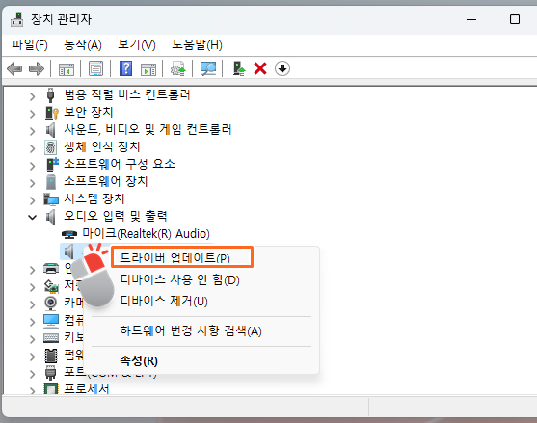This screenshot has height=423, width=537.
Task: Select the 소프트웨어 장치 tree row
Action: pyautogui.click(x=106, y=182)
